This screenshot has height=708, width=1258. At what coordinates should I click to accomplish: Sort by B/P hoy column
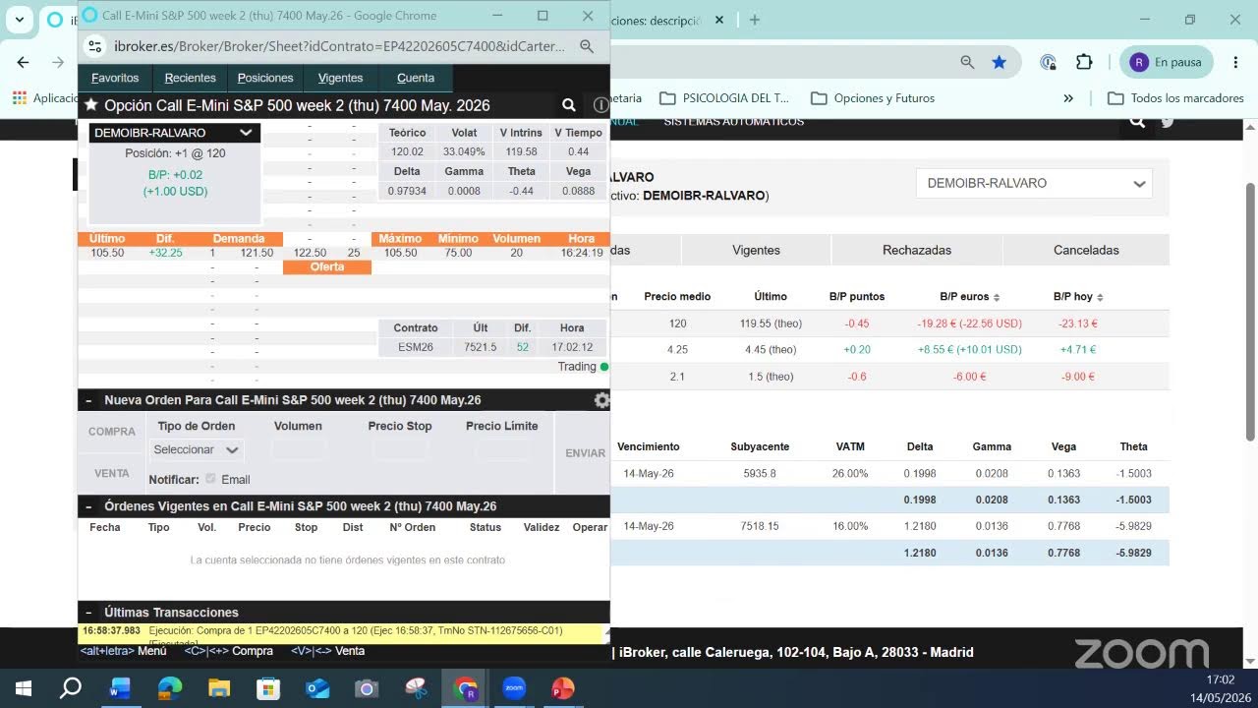(1078, 297)
